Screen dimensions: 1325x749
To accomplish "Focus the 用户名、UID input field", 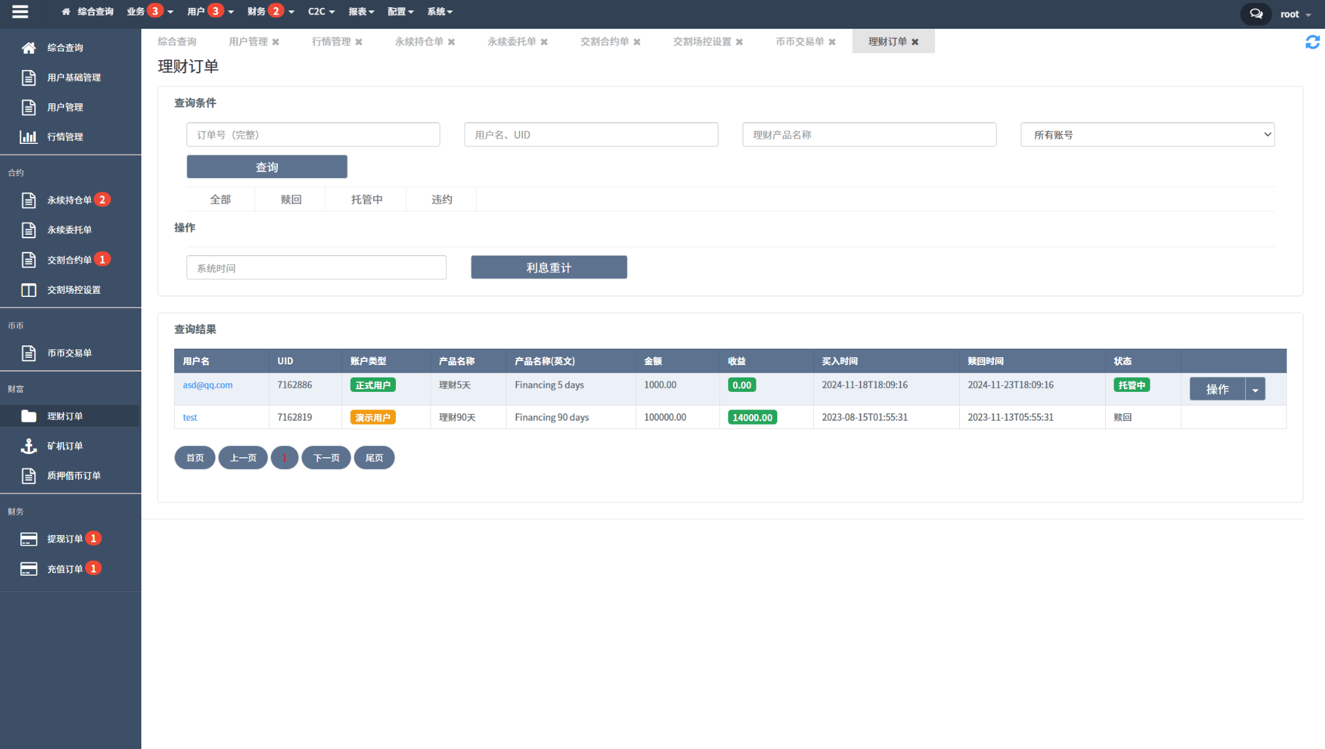I will [592, 135].
